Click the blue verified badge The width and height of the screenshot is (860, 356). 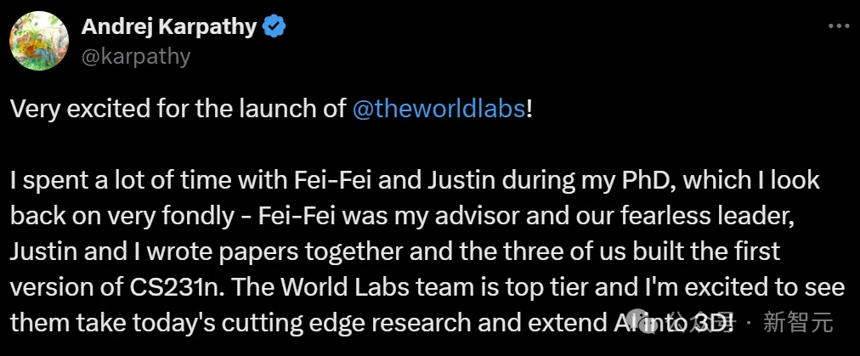[x=274, y=27]
